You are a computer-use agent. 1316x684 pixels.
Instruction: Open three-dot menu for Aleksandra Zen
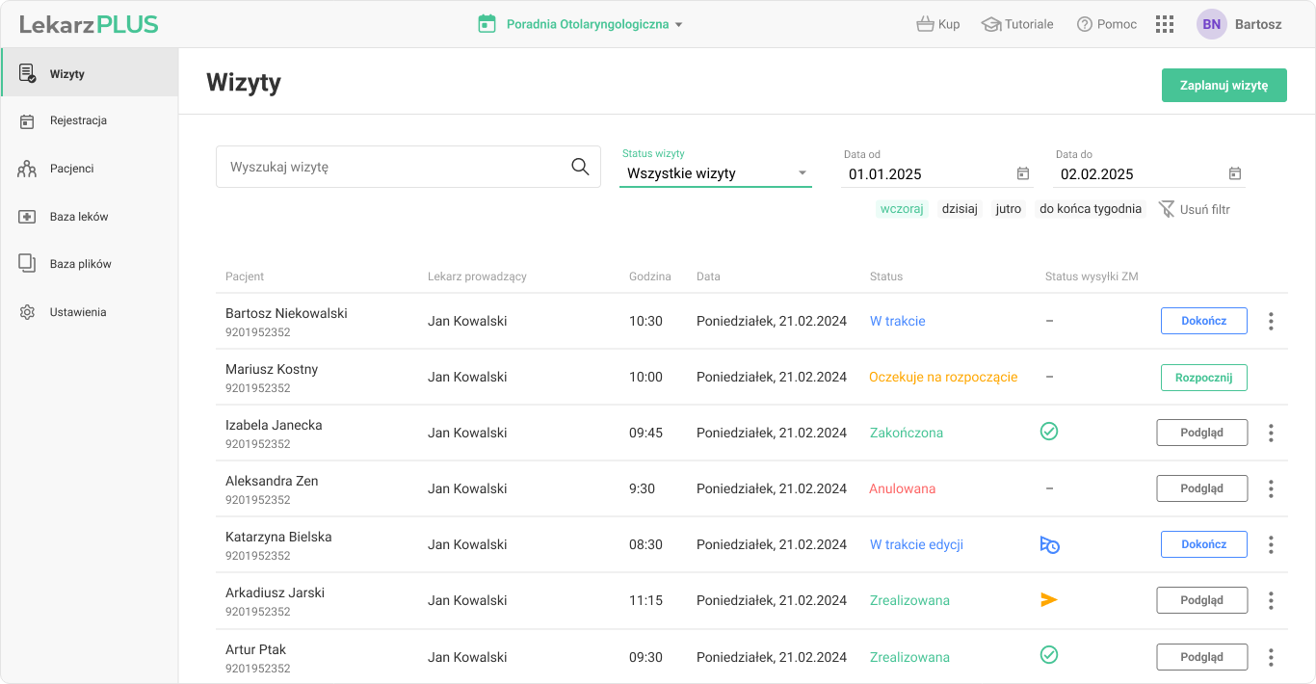click(x=1271, y=488)
